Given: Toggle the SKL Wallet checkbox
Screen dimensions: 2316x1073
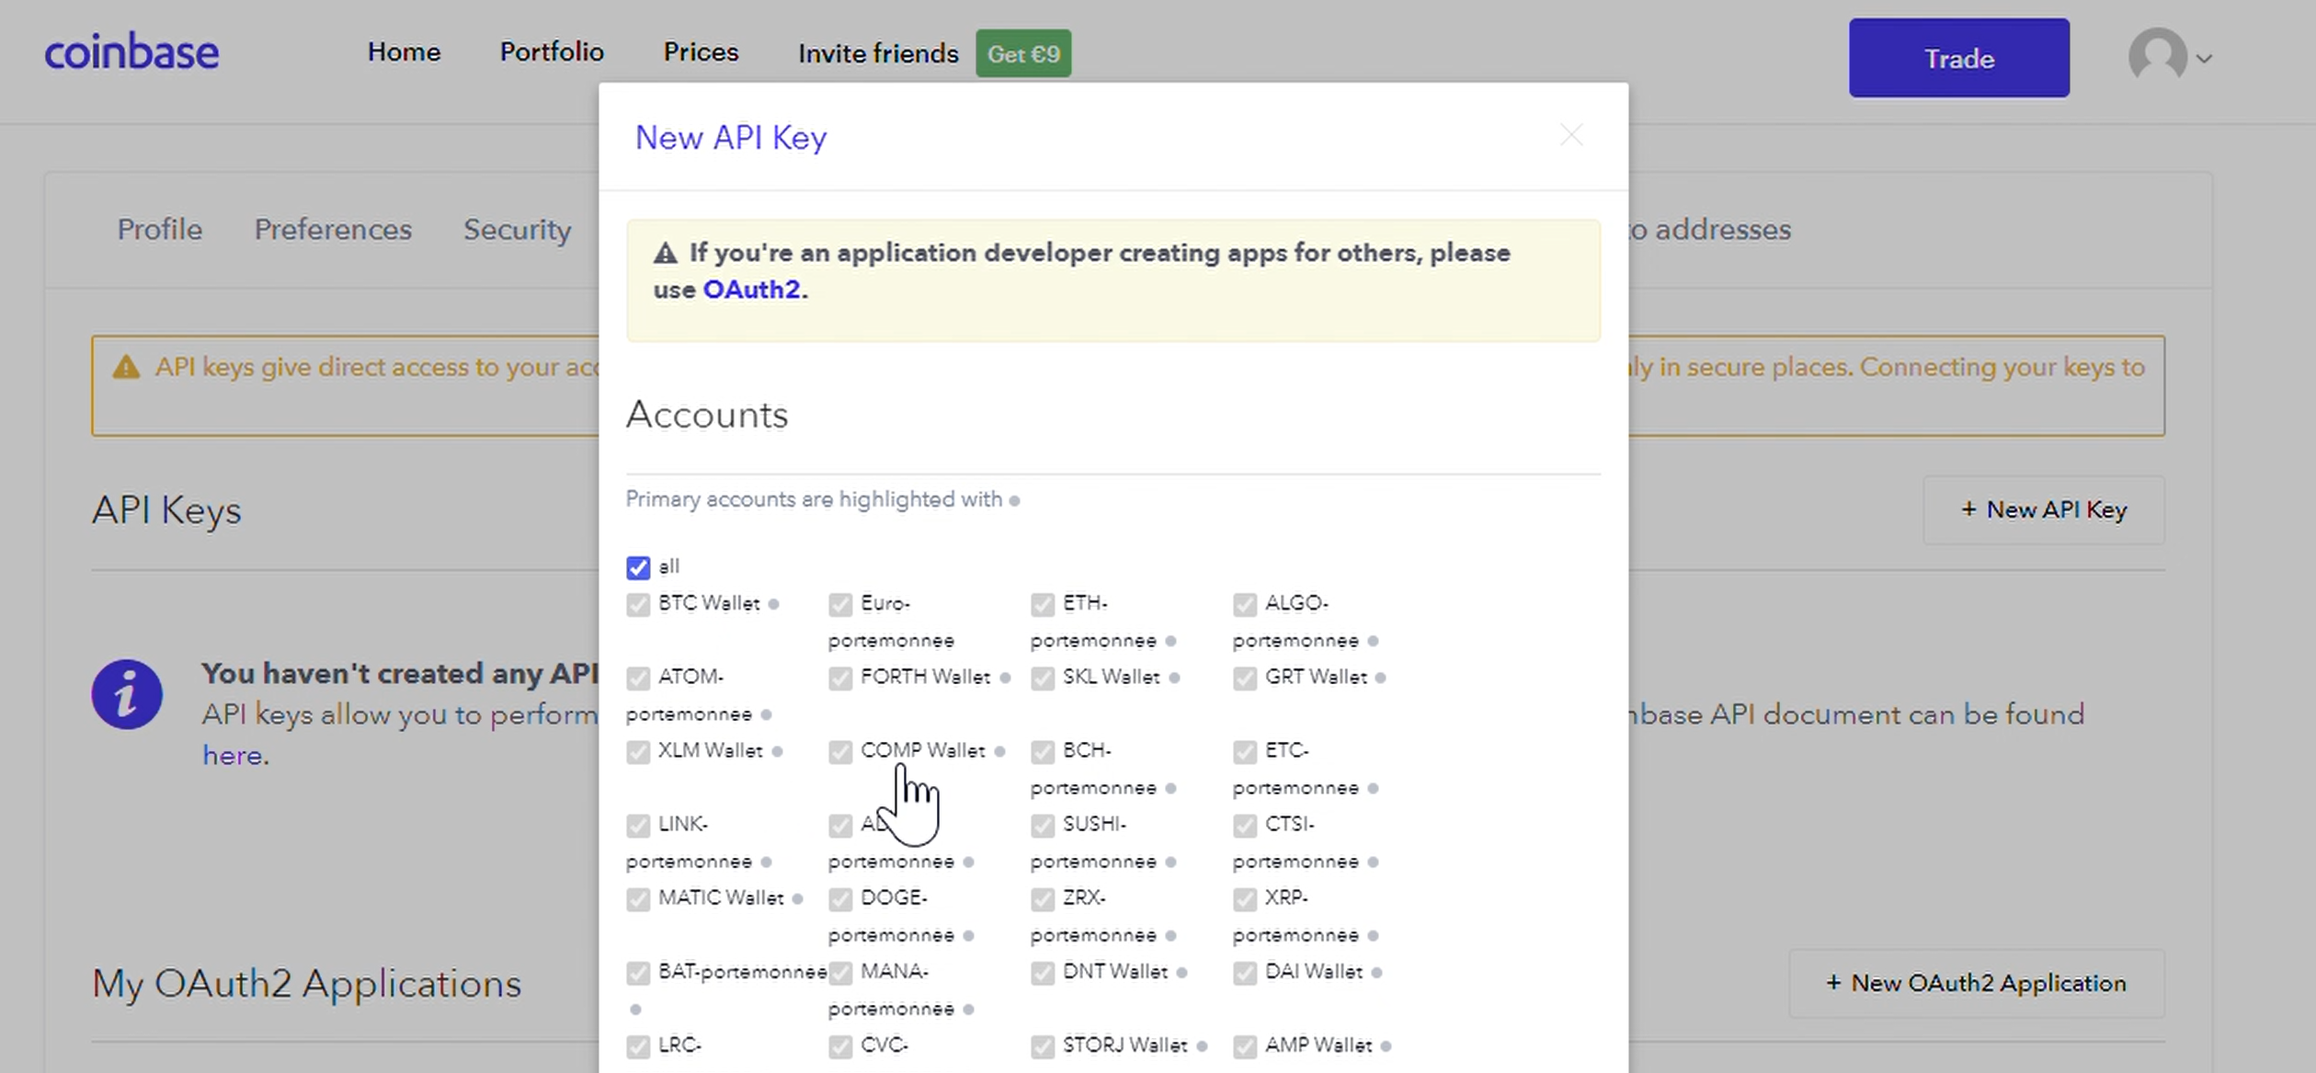Looking at the screenshot, I should (x=1043, y=678).
